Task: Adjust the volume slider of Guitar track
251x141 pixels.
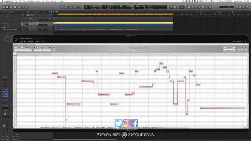Action: (x=43, y=20)
